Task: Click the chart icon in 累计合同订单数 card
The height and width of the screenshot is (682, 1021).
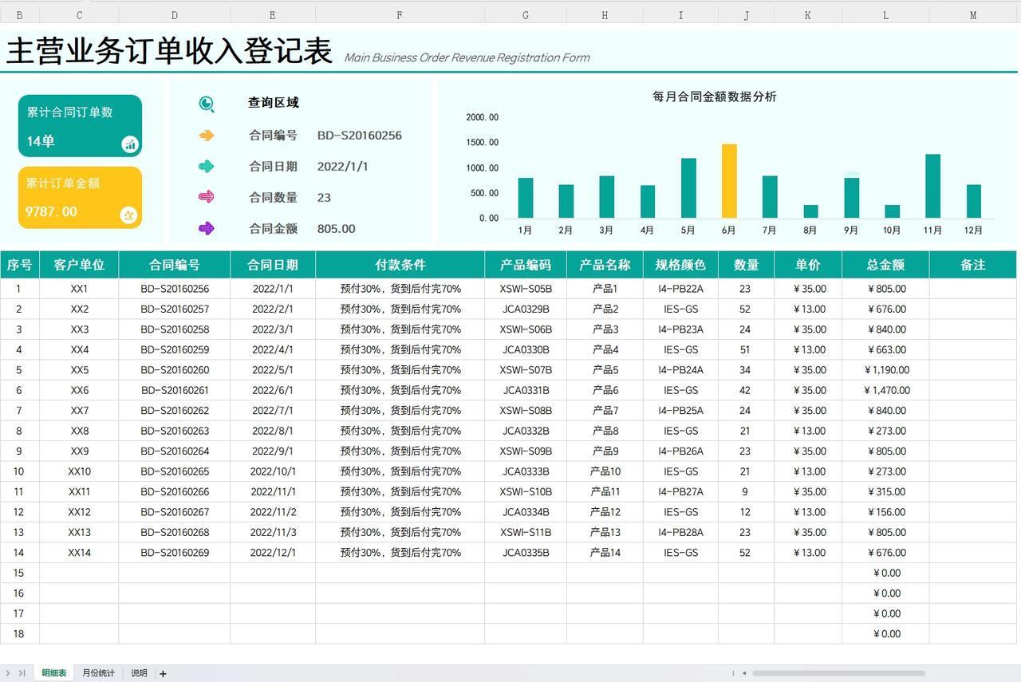Action: tap(130, 144)
